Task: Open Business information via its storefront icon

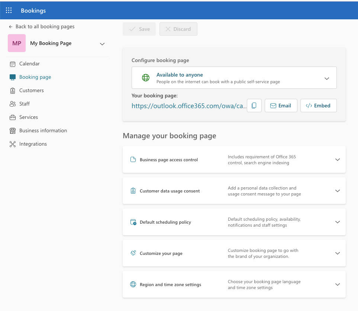Action: tap(12, 130)
